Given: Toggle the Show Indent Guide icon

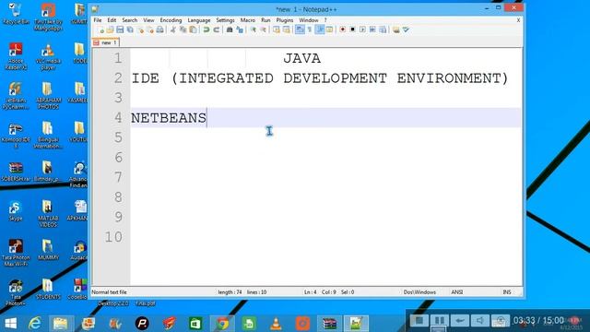Looking at the screenshot, I should pyautogui.click(x=320, y=30).
